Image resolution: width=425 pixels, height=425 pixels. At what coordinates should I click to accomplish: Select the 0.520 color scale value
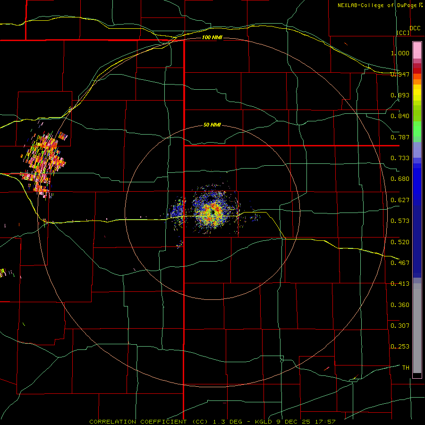point(400,242)
